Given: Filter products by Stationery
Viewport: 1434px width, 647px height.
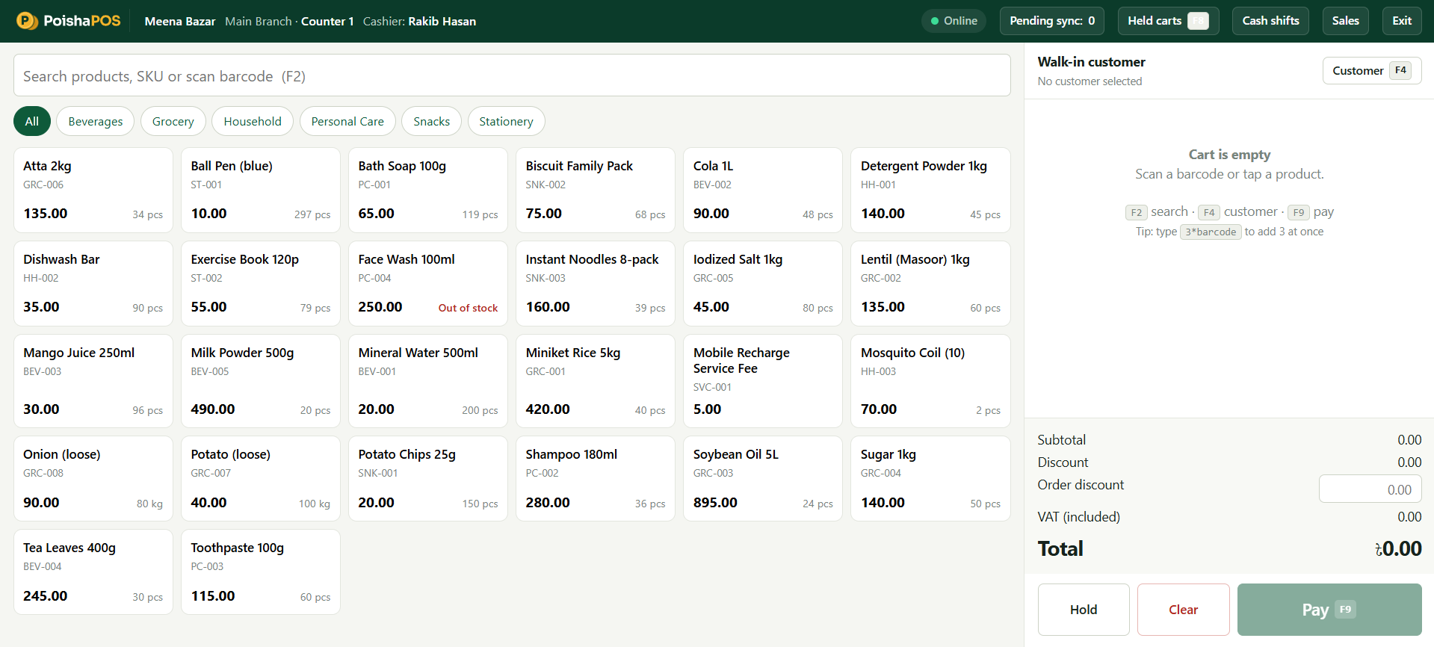Looking at the screenshot, I should tap(506, 121).
